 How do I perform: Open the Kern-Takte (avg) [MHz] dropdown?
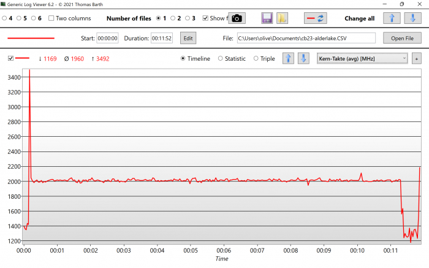362,59
